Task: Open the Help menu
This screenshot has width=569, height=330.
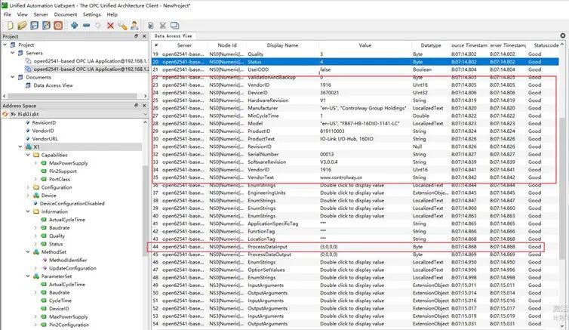Action: click(112, 14)
